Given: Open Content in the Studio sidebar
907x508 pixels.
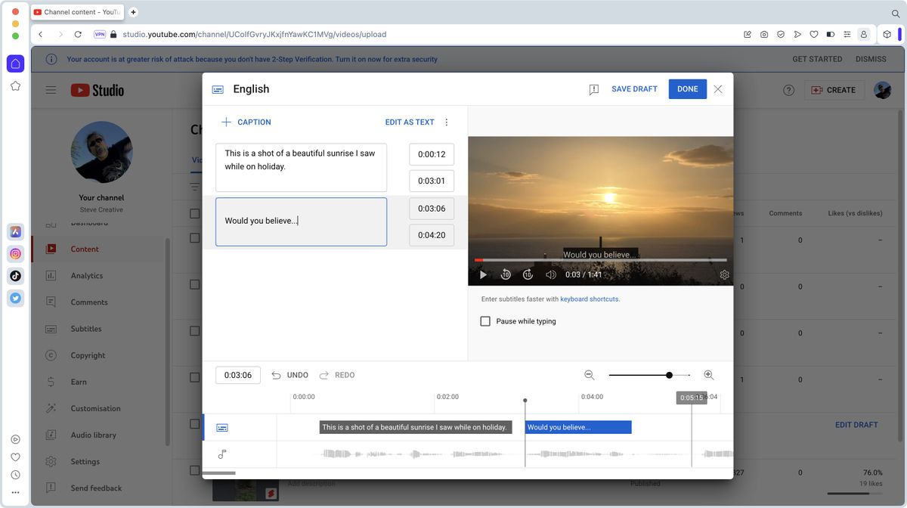Looking at the screenshot, I should (x=84, y=249).
